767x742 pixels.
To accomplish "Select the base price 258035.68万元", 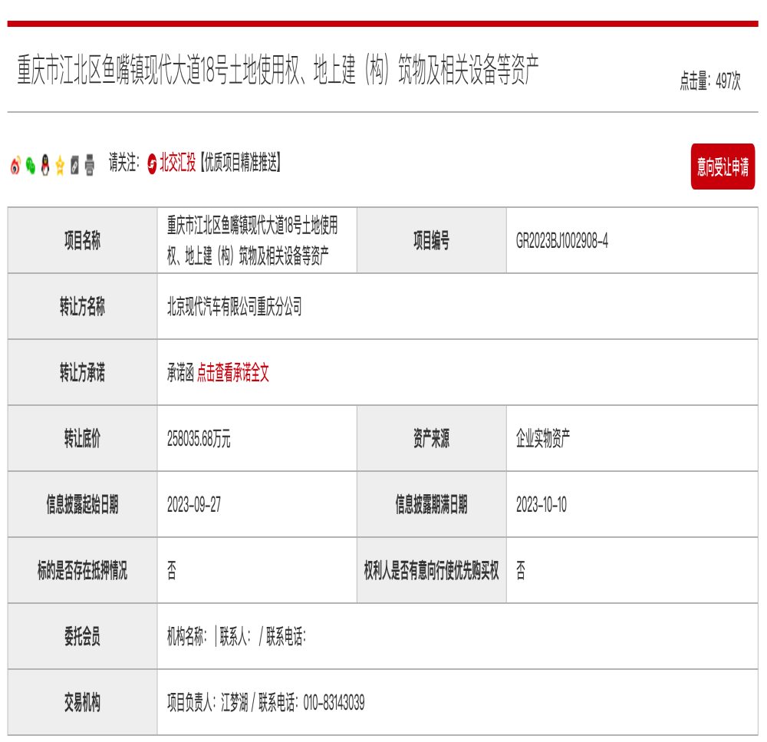I will pyautogui.click(x=199, y=439).
